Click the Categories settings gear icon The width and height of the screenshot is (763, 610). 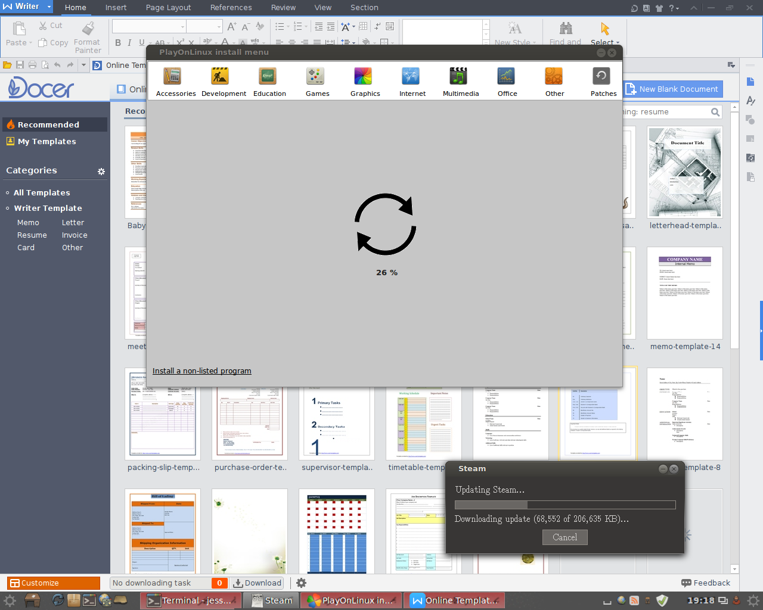point(101,172)
